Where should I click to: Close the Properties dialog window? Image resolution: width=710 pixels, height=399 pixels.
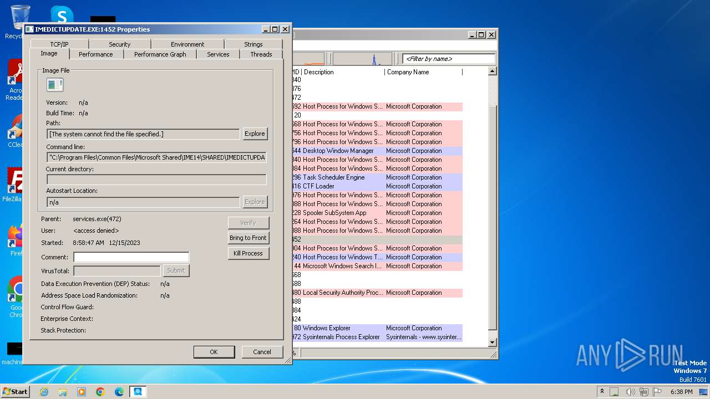pyautogui.click(x=285, y=29)
